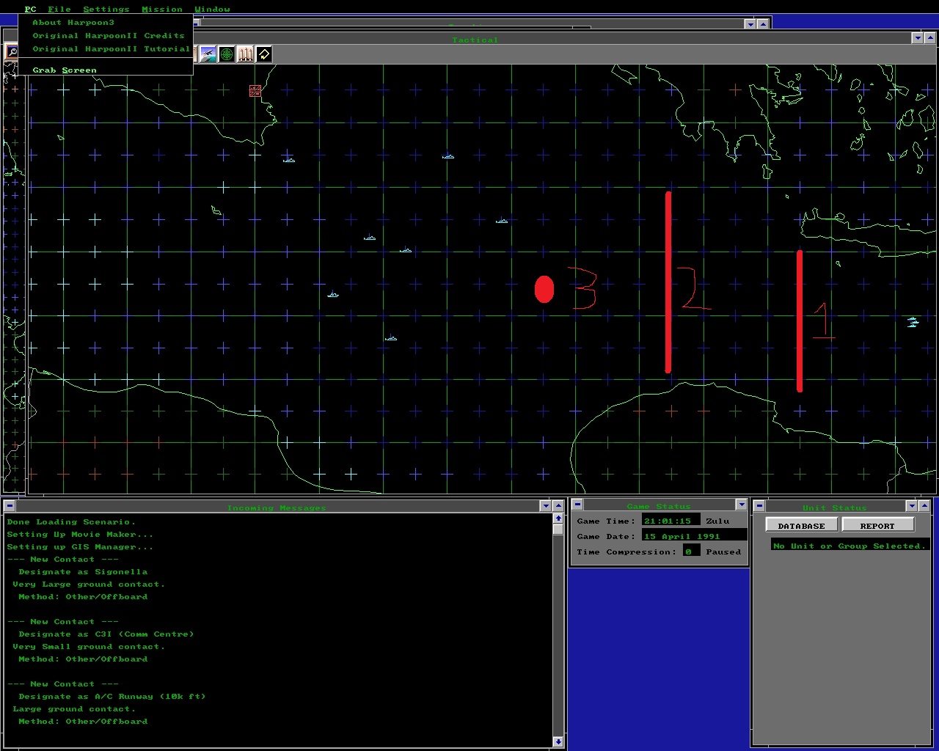Select the upper ship of the central pair

coord(370,238)
